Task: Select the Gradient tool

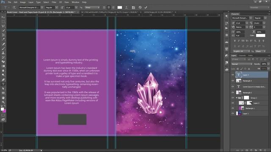Action: [x=3, y=66]
